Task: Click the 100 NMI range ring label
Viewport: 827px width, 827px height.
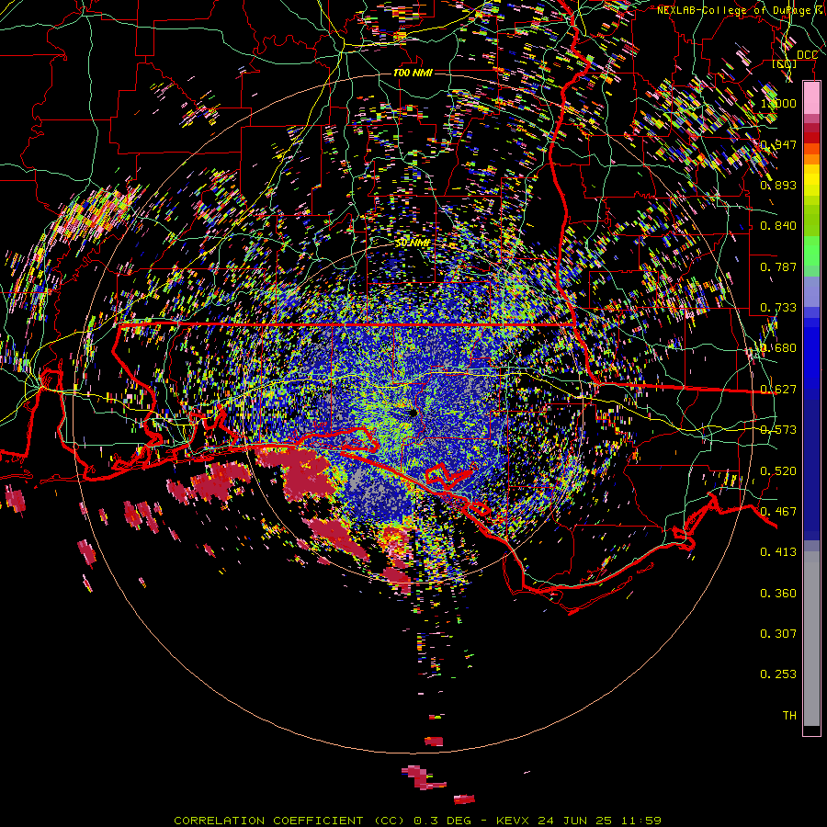Action: pyautogui.click(x=413, y=73)
